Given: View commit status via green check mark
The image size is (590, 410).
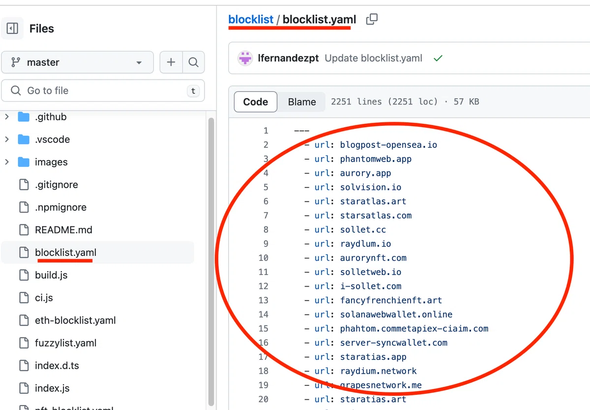Looking at the screenshot, I should [x=438, y=58].
